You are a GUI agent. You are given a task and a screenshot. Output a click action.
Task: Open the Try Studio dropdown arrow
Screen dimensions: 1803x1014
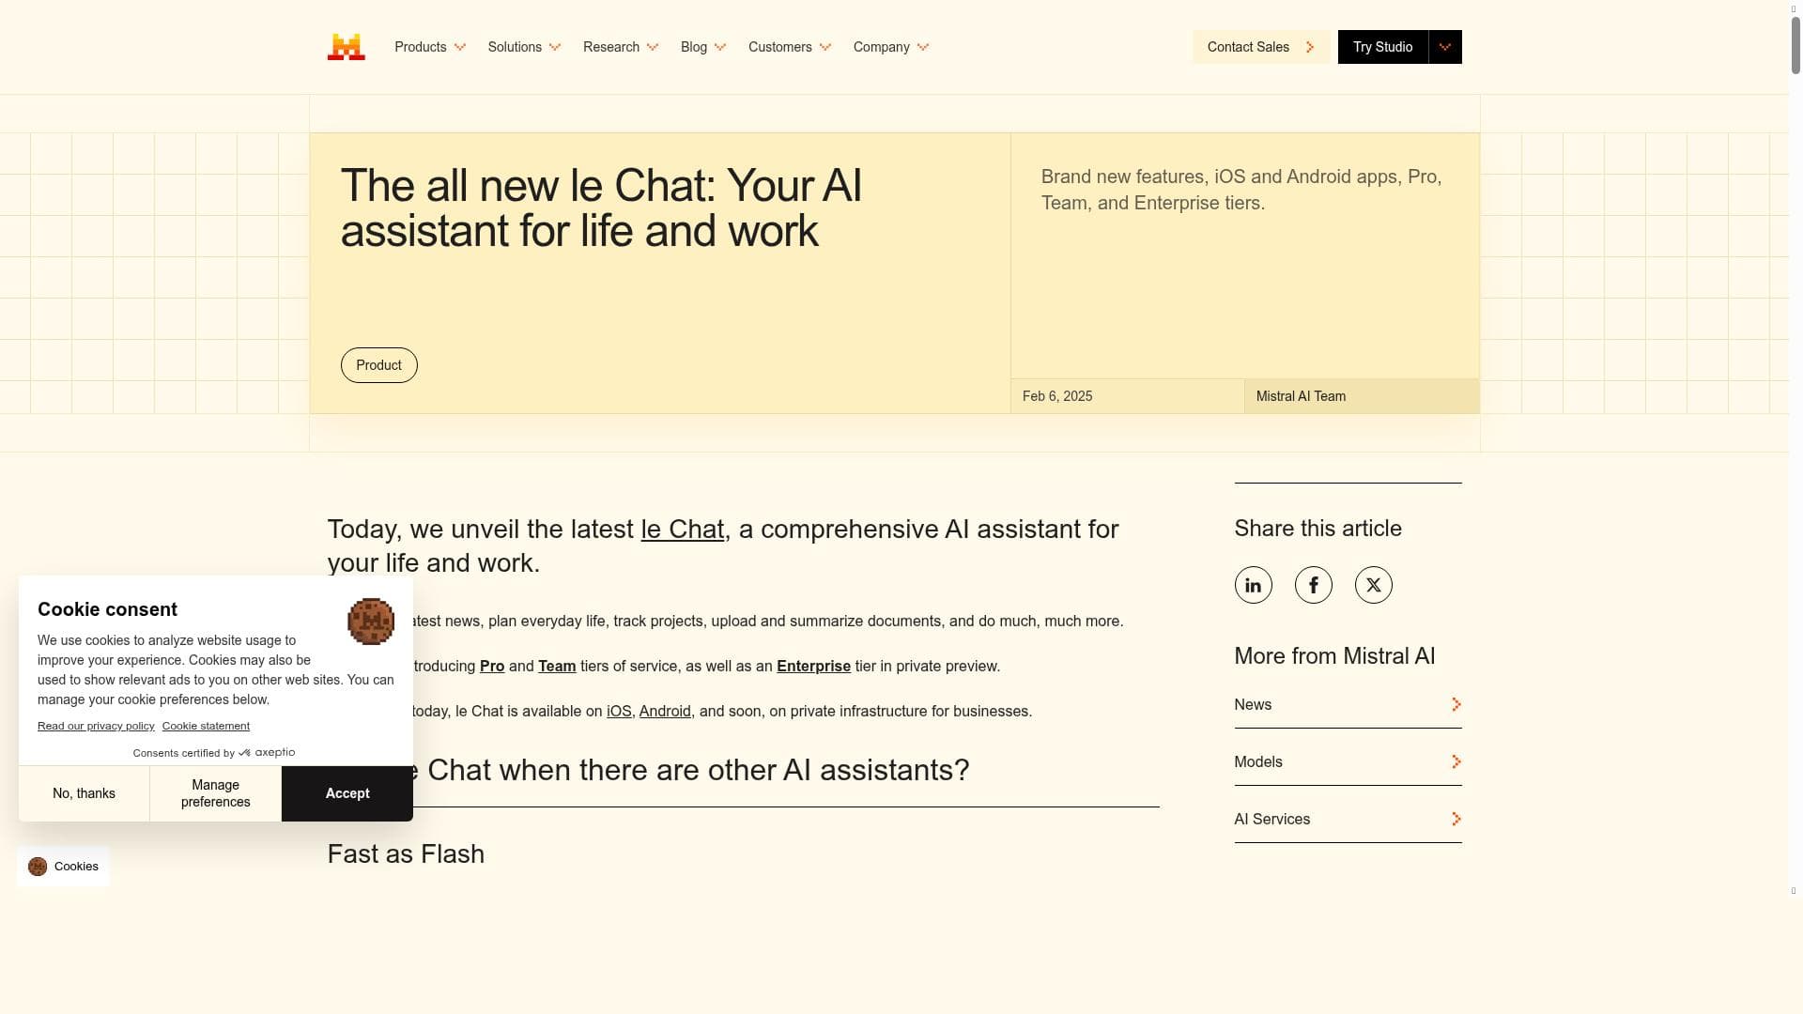[x=1444, y=47]
